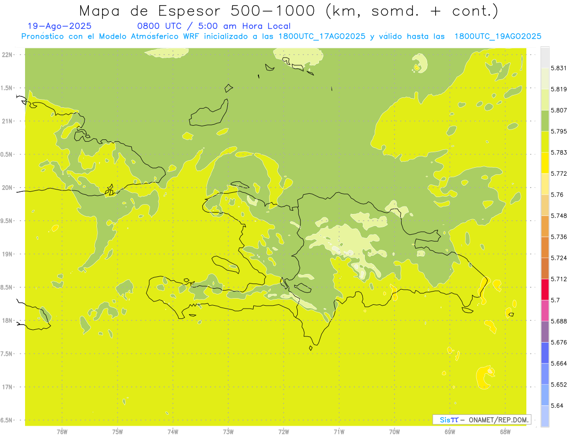Image resolution: width=567 pixels, height=438 pixels.
Task: Click the longitude label 73W
Action: point(228,431)
